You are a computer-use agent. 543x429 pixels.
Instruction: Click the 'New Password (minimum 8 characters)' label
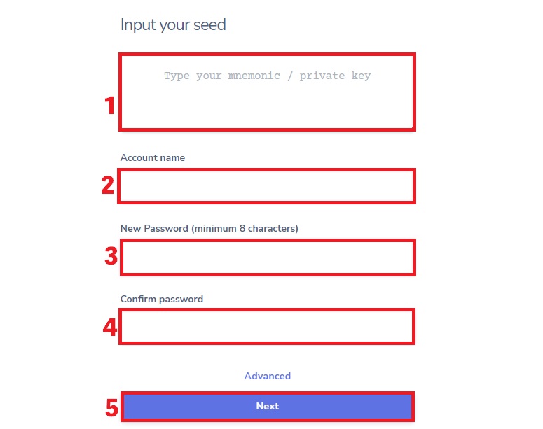209,228
